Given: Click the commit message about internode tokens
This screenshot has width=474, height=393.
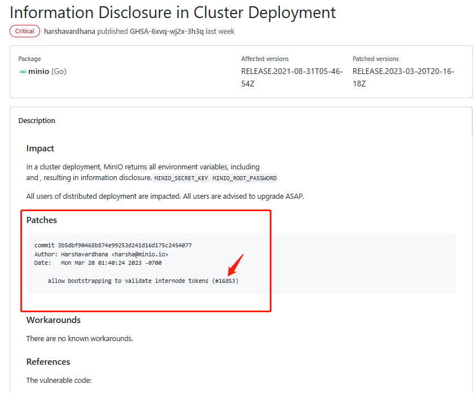Looking at the screenshot, I should click(143, 281).
